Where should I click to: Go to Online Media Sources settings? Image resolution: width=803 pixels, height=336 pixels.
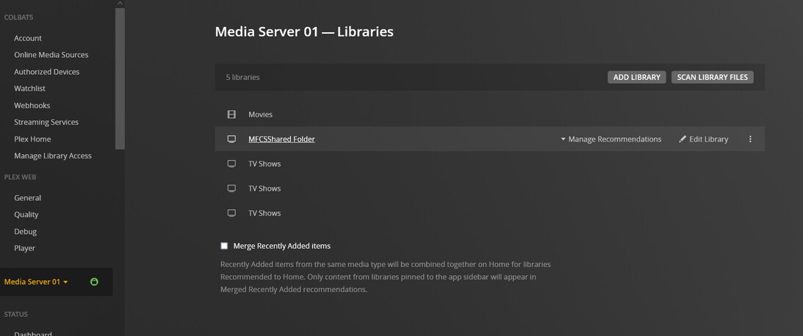point(51,55)
